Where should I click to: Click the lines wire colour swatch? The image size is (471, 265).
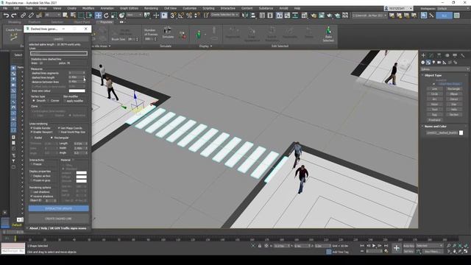pyautogui.click(x=77, y=91)
